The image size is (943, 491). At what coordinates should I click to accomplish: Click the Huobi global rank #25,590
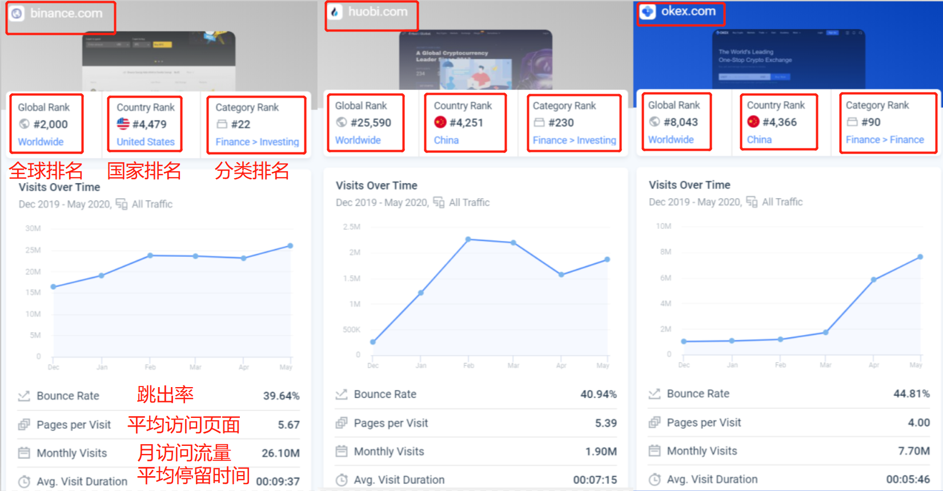click(x=371, y=122)
